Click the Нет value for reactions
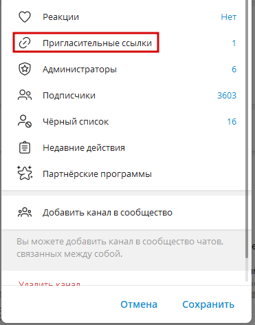Screen dimensions: 255x325 [228, 17]
